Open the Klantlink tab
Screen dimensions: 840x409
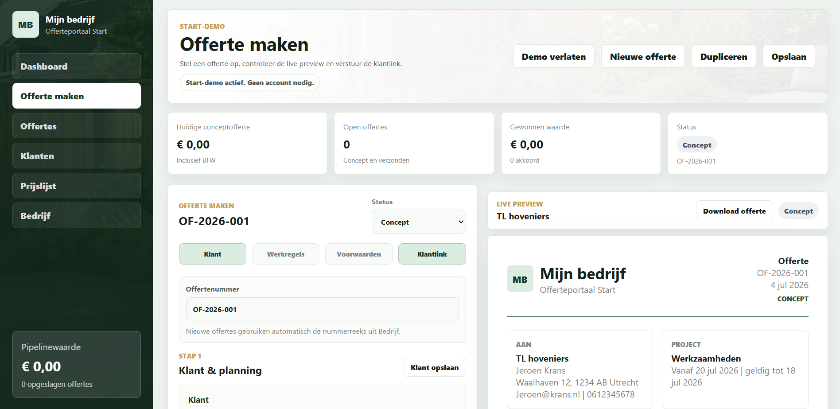pos(432,254)
